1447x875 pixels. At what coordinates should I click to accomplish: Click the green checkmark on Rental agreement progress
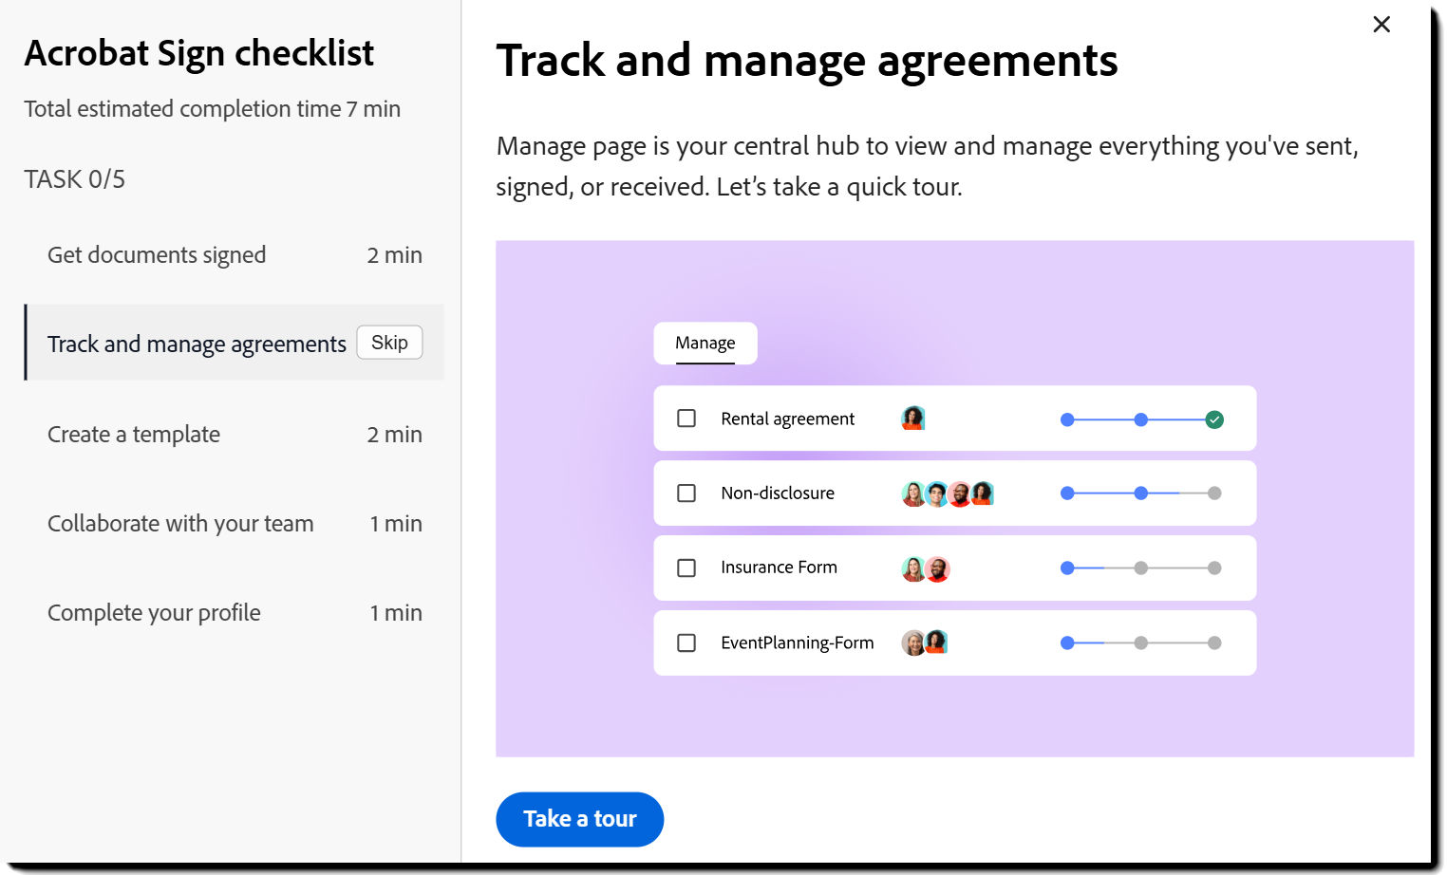pos(1214,418)
